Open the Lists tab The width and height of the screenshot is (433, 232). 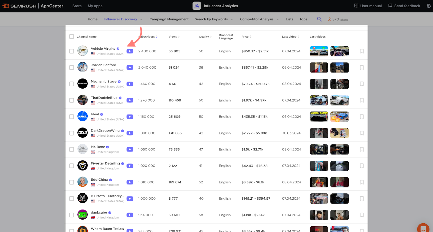289,19
